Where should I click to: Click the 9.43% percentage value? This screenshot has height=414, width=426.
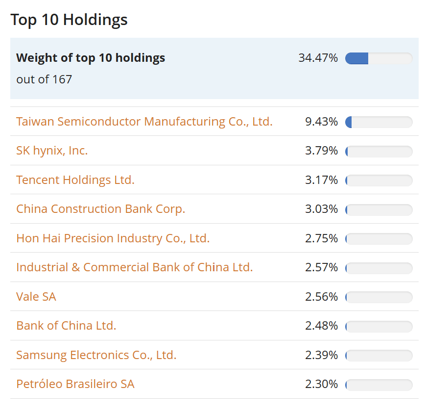click(x=321, y=122)
